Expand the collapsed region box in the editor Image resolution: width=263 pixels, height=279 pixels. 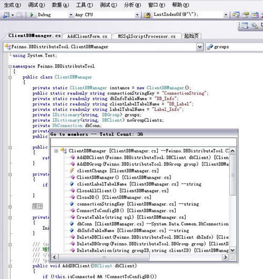37,206
